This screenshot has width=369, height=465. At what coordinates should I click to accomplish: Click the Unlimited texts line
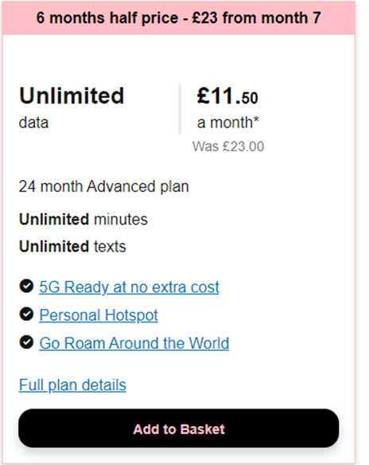coord(72,247)
